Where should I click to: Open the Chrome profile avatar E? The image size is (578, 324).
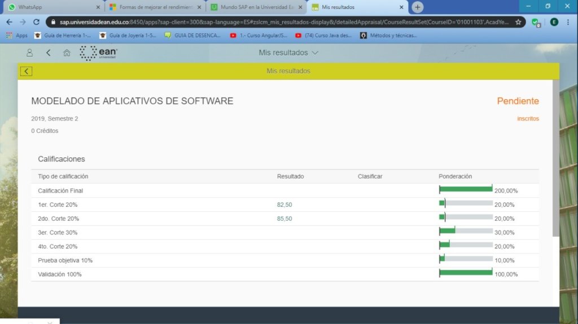(554, 22)
